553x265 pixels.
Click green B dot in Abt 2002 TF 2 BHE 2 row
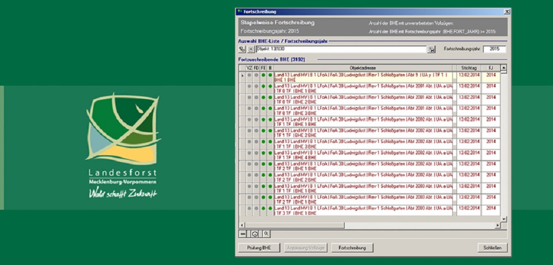coord(270,175)
